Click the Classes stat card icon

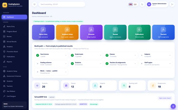(66, 86)
